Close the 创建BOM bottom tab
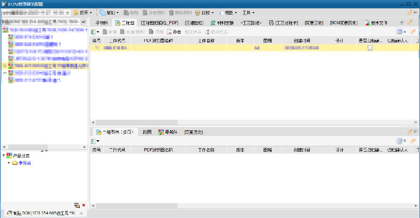Image resolution: width=420 pixels, height=218 pixels. coord(81,213)
